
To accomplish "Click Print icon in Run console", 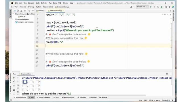I will click(18, 92).
